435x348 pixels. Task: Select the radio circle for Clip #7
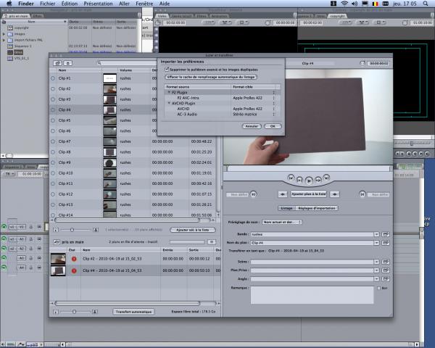click(x=53, y=141)
